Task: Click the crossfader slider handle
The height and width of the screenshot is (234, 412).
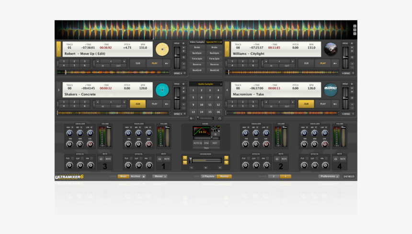Action: (x=191, y=160)
